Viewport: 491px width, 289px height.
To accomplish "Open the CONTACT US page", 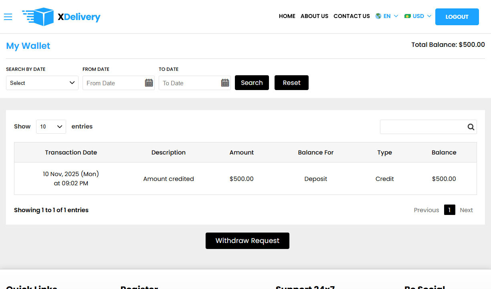I will [x=352, y=16].
